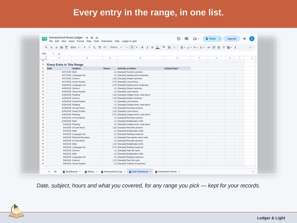Print the spreadsheet
Screen dimensions: 297x223
tap(61, 48)
